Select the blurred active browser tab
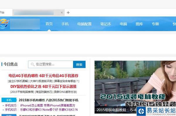 point(38,13)
